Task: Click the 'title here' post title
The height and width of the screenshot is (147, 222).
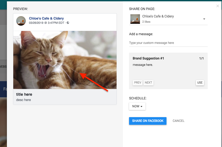Action: [24, 94]
